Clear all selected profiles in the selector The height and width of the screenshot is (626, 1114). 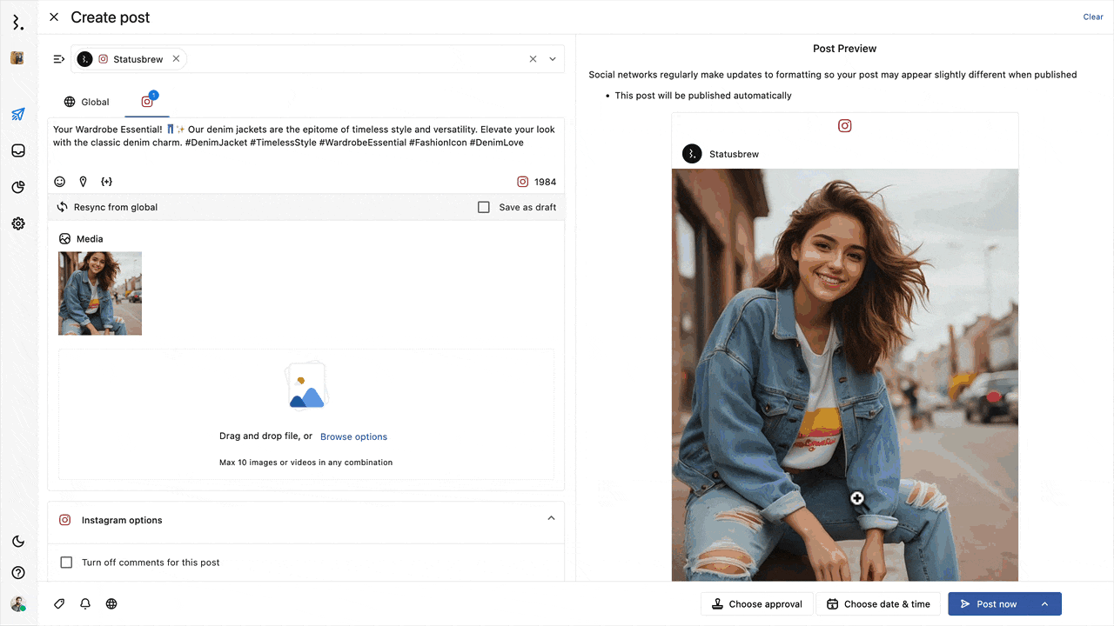point(533,59)
